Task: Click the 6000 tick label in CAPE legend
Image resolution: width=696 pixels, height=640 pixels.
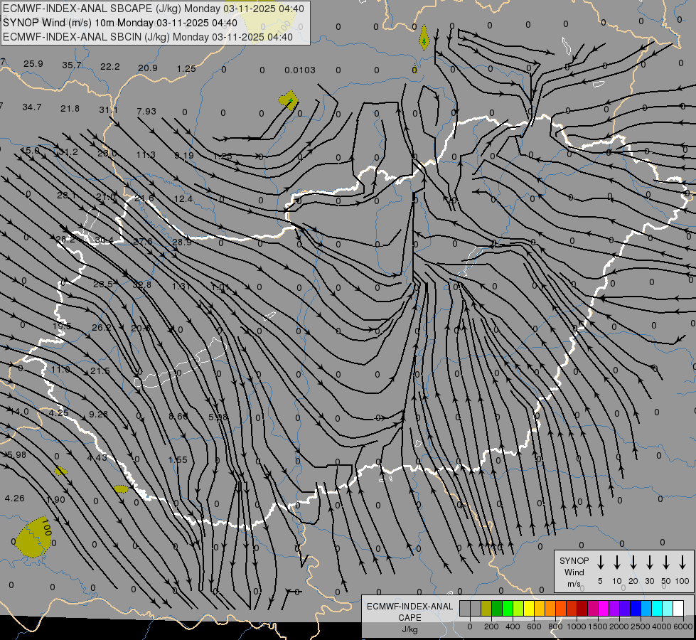Action: (x=682, y=626)
